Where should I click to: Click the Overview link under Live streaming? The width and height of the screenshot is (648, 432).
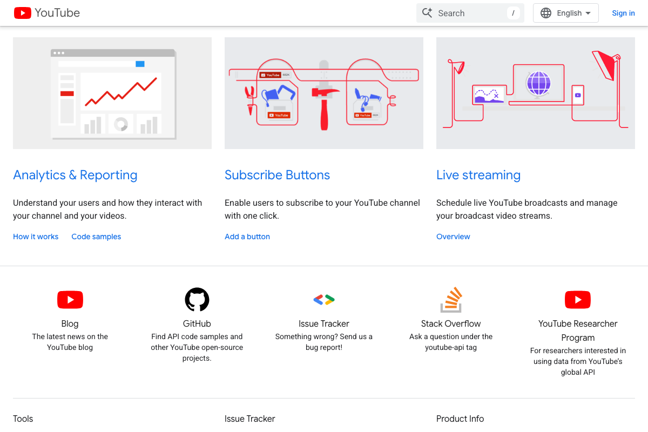tap(453, 237)
